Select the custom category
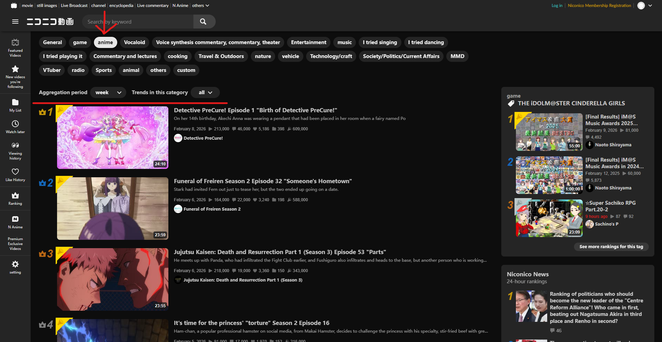This screenshot has width=662, height=342. (x=186, y=70)
